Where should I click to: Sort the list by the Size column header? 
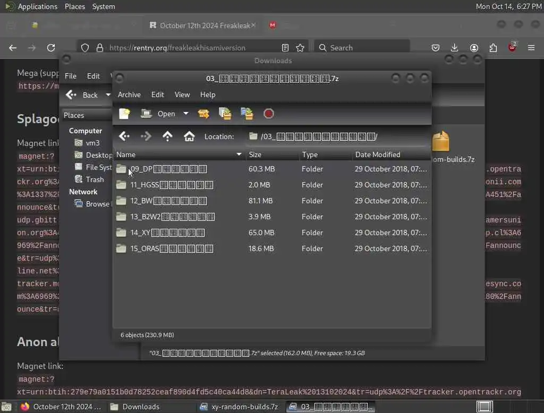click(x=273, y=154)
